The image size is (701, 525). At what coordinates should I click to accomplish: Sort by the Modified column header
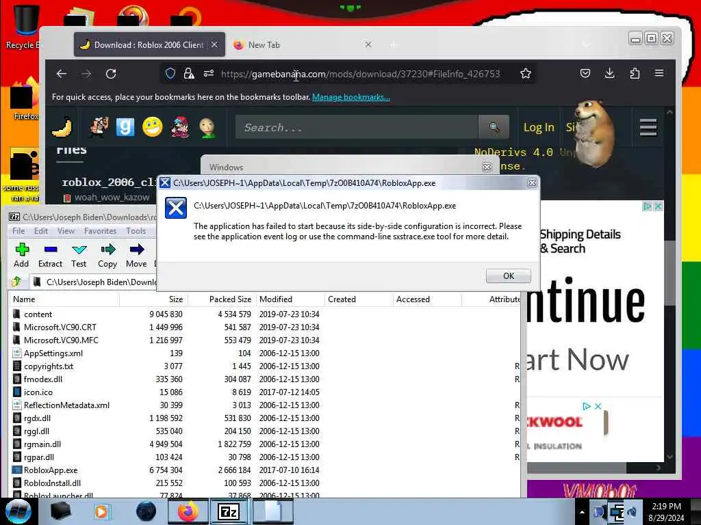(290, 299)
